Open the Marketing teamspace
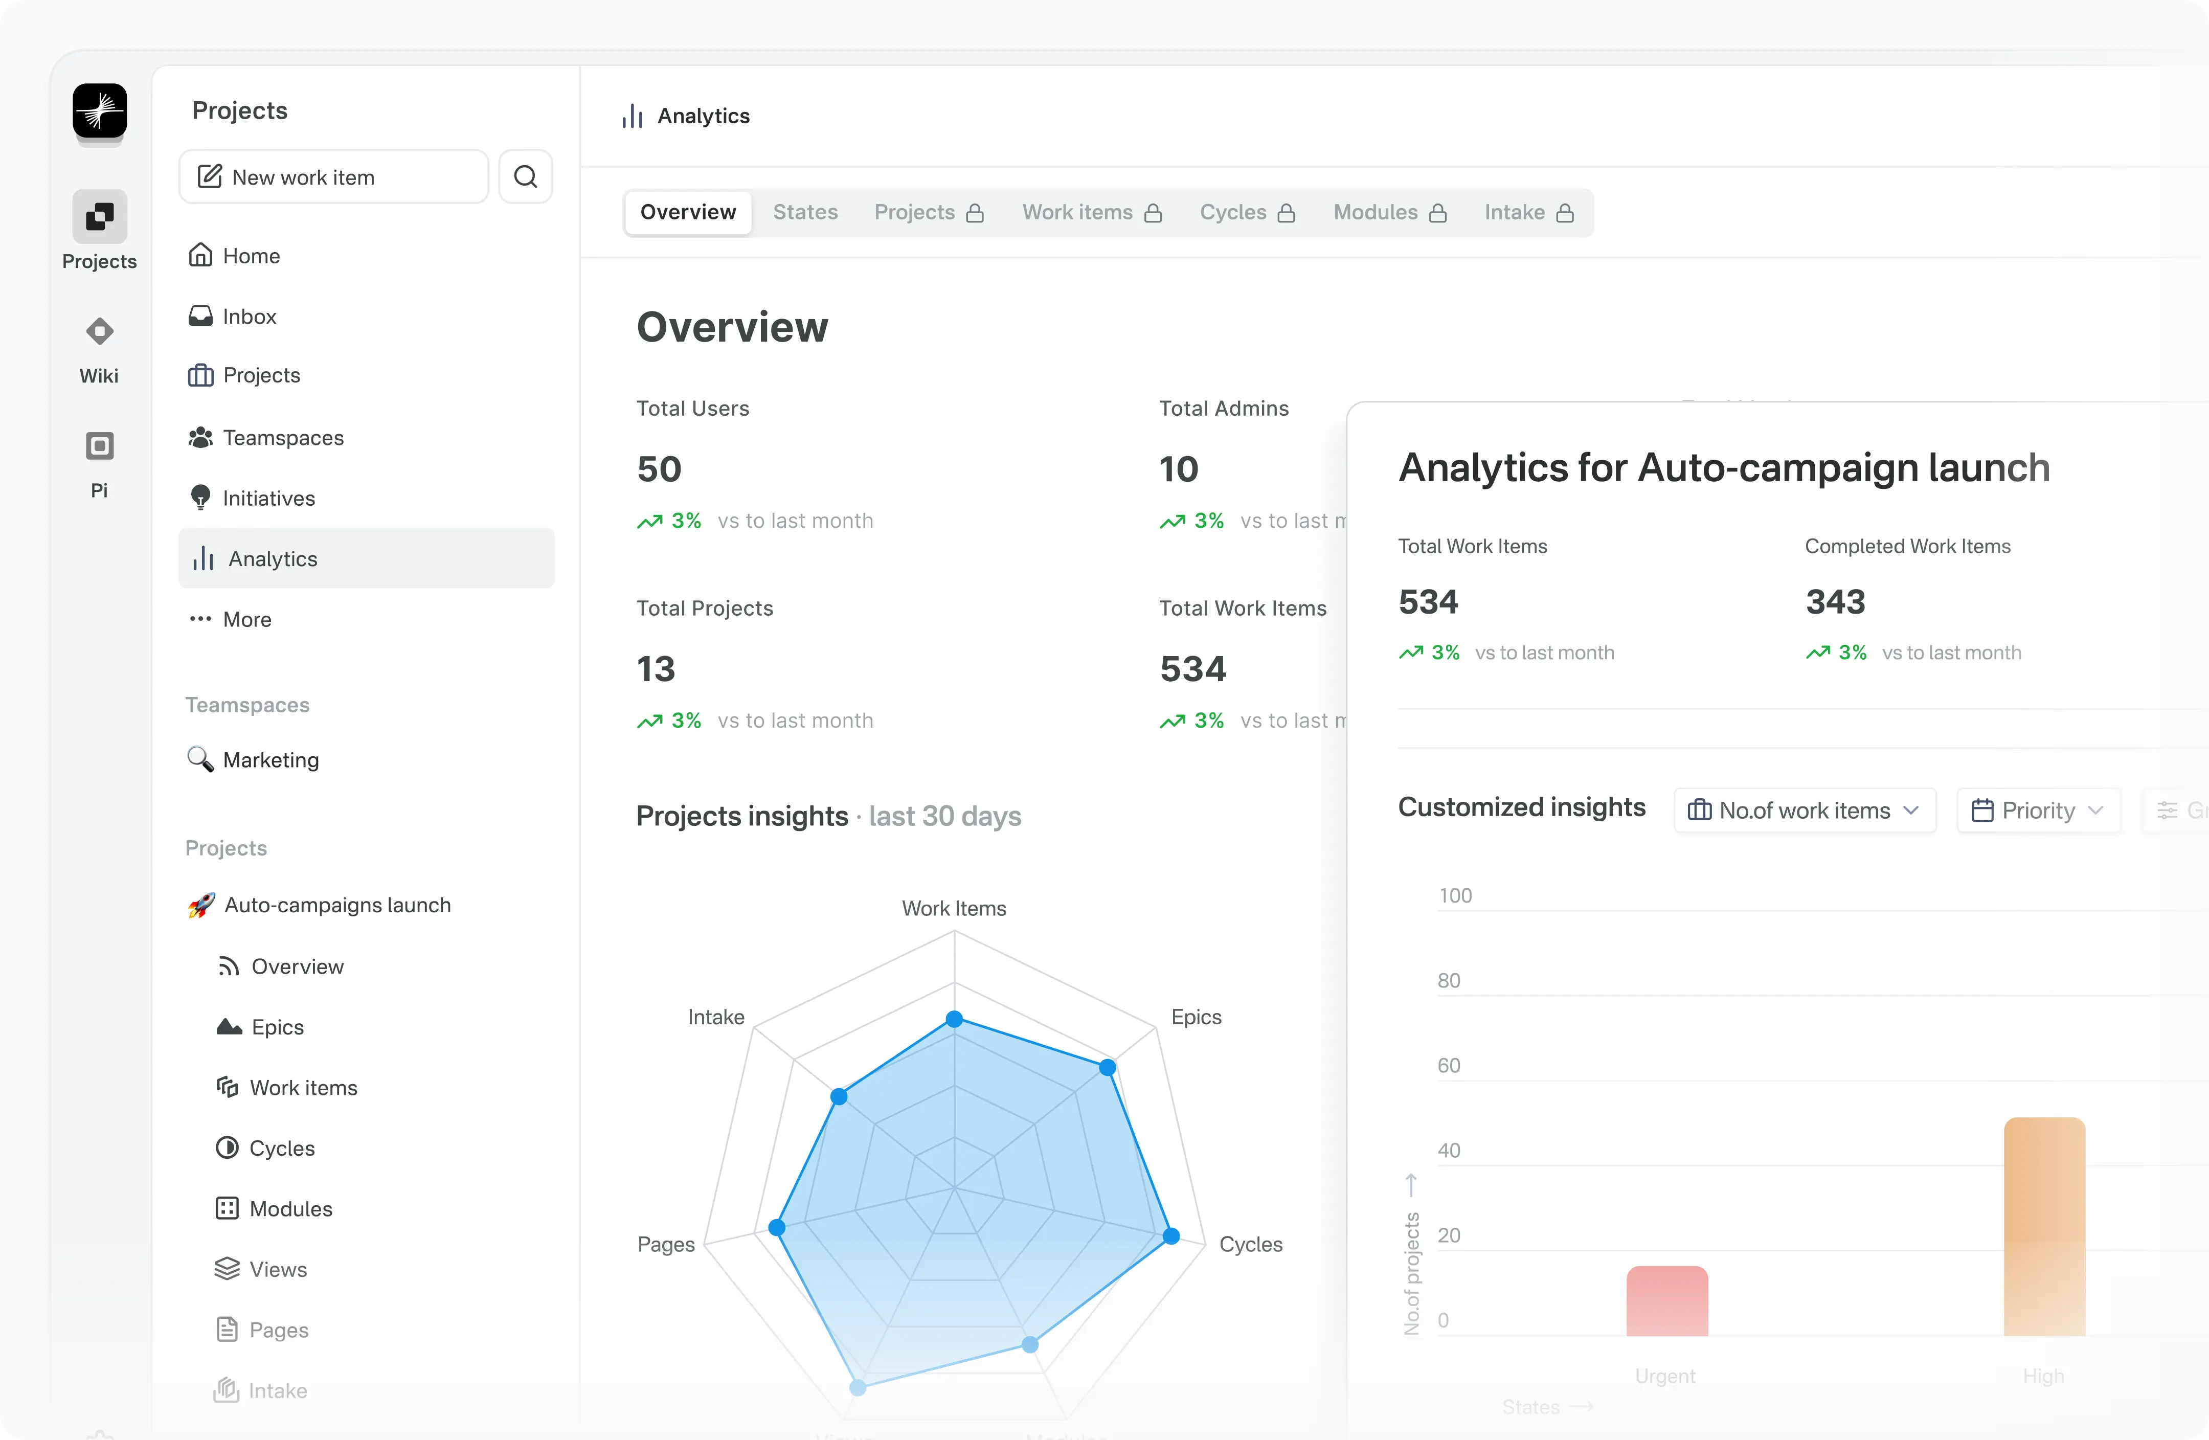Screen dimensions: 2209x1440 pos(270,759)
